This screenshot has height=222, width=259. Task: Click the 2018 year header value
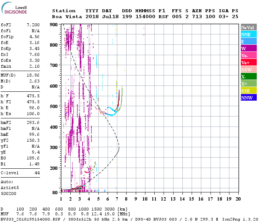92,17
